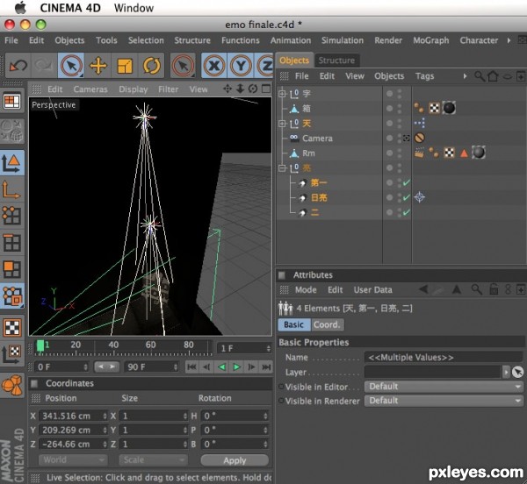Click the viewport orbit (rotate camera) icon
The width and height of the screenshot is (527, 484).
(x=253, y=89)
